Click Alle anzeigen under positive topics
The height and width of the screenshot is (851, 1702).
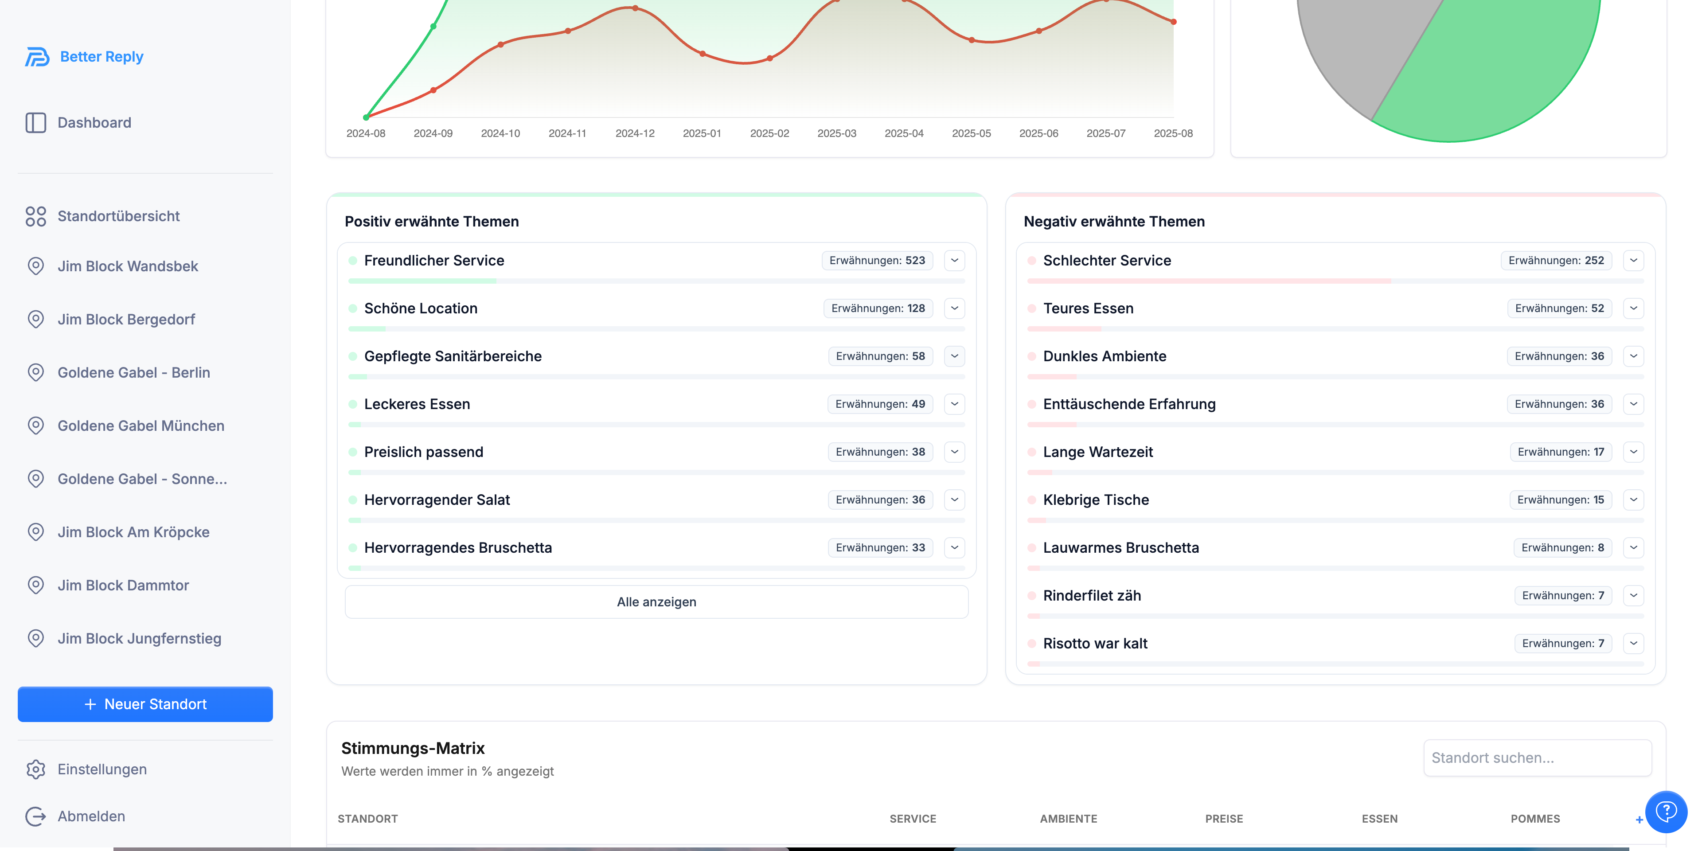tap(656, 602)
